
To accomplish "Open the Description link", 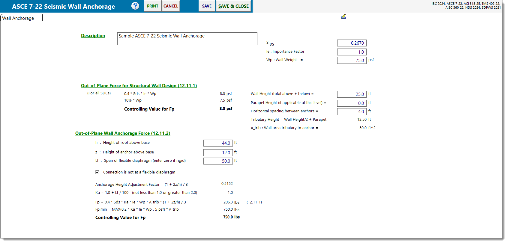I will pos(93,36).
